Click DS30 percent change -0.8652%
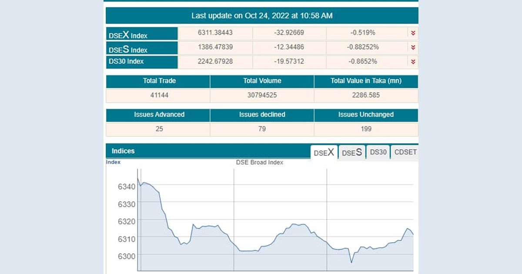 click(363, 61)
